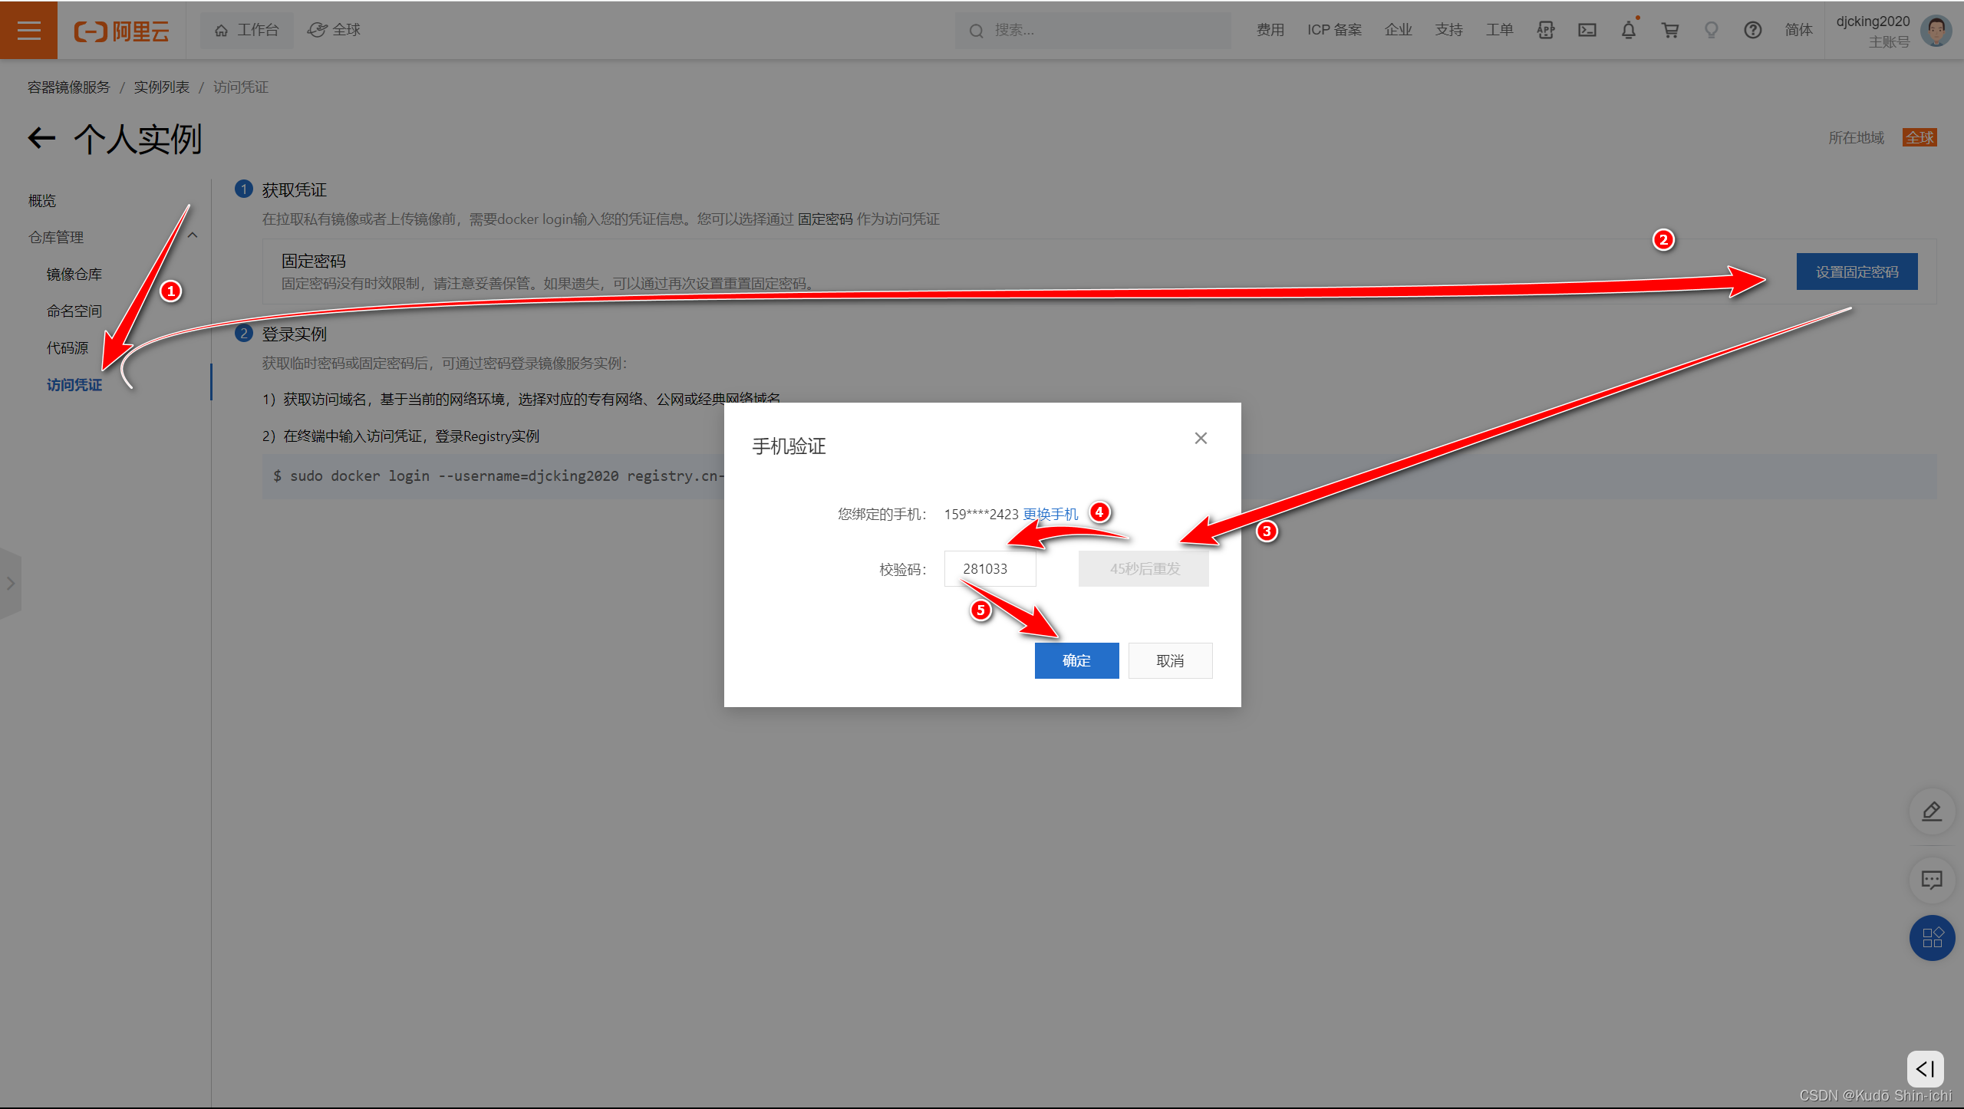The height and width of the screenshot is (1109, 1964).
Task: Click the back arrow beside 个人实例
Action: (x=42, y=138)
